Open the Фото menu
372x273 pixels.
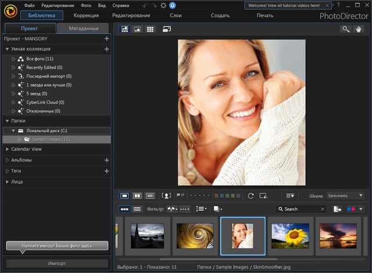(x=86, y=5)
